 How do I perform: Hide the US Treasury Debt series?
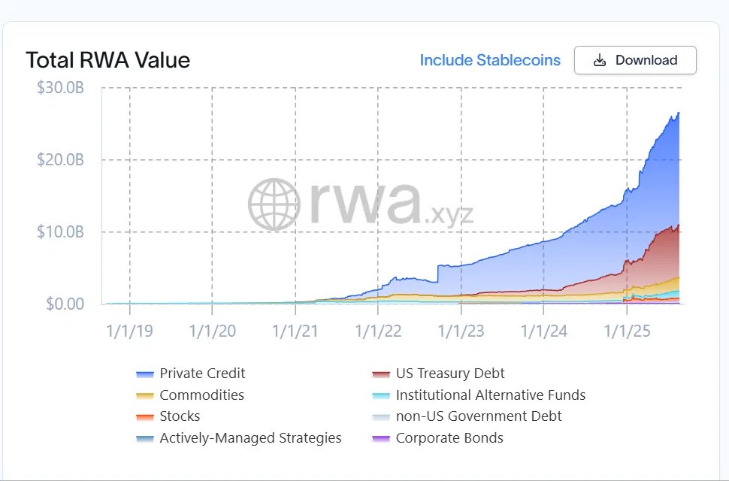[x=444, y=373]
